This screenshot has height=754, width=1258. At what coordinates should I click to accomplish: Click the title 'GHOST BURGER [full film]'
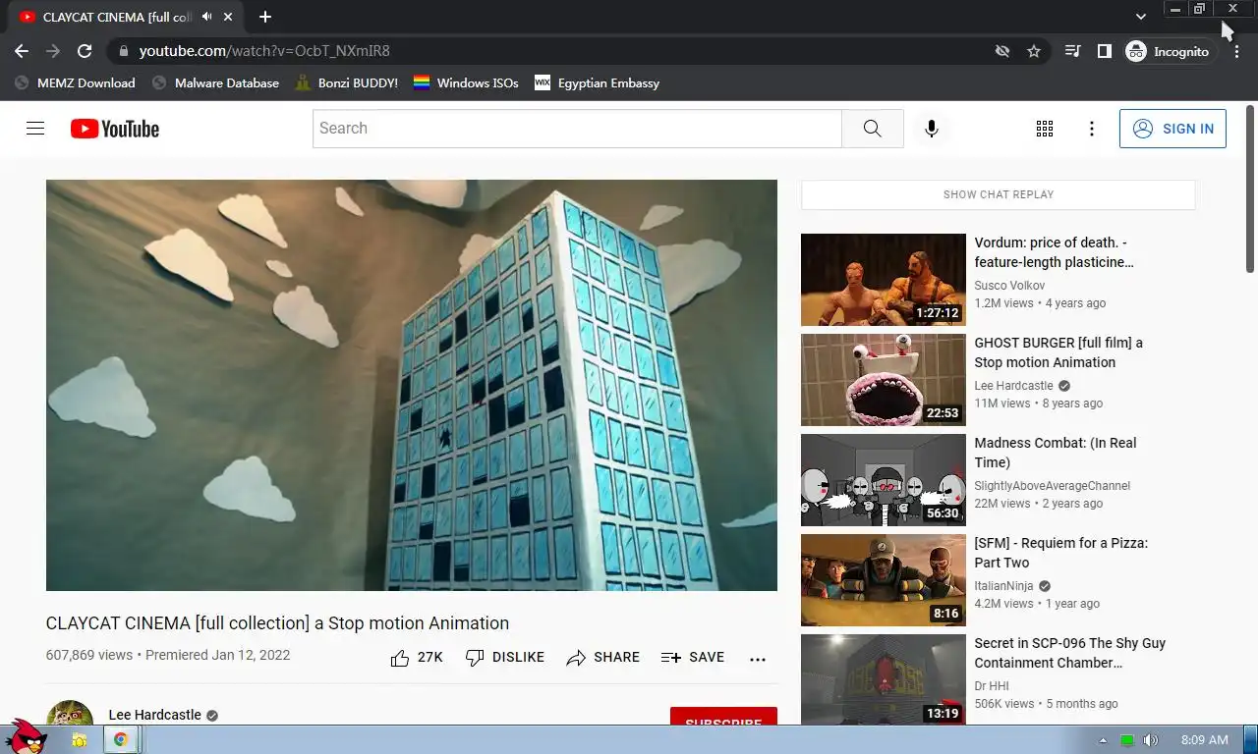(1058, 352)
